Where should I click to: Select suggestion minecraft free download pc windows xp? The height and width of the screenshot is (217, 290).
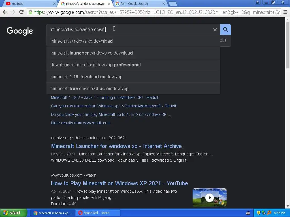133,88
